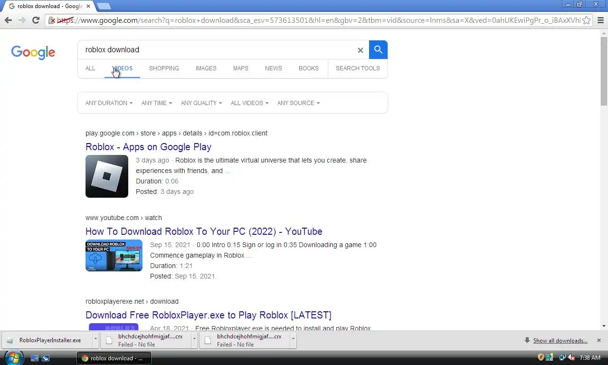Select the VIDEOS tab

point(122,68)
